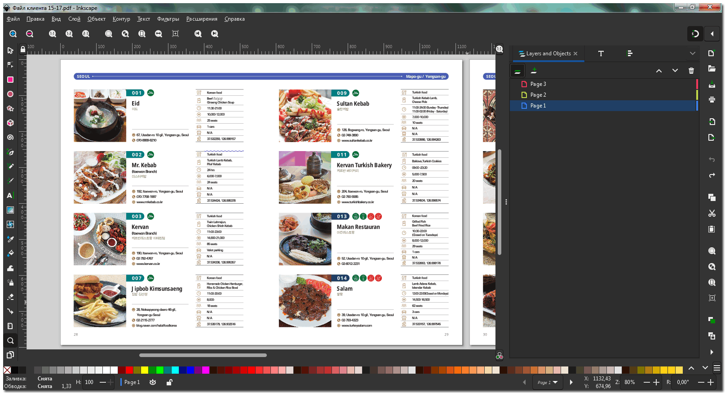
Task: Pick the Rectangle tool in the toolbox
Action: pos(10,80)
